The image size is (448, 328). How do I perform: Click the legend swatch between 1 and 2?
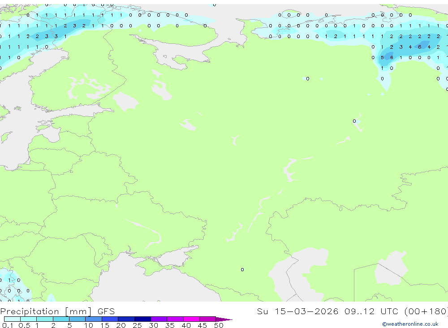coord(45,319)
